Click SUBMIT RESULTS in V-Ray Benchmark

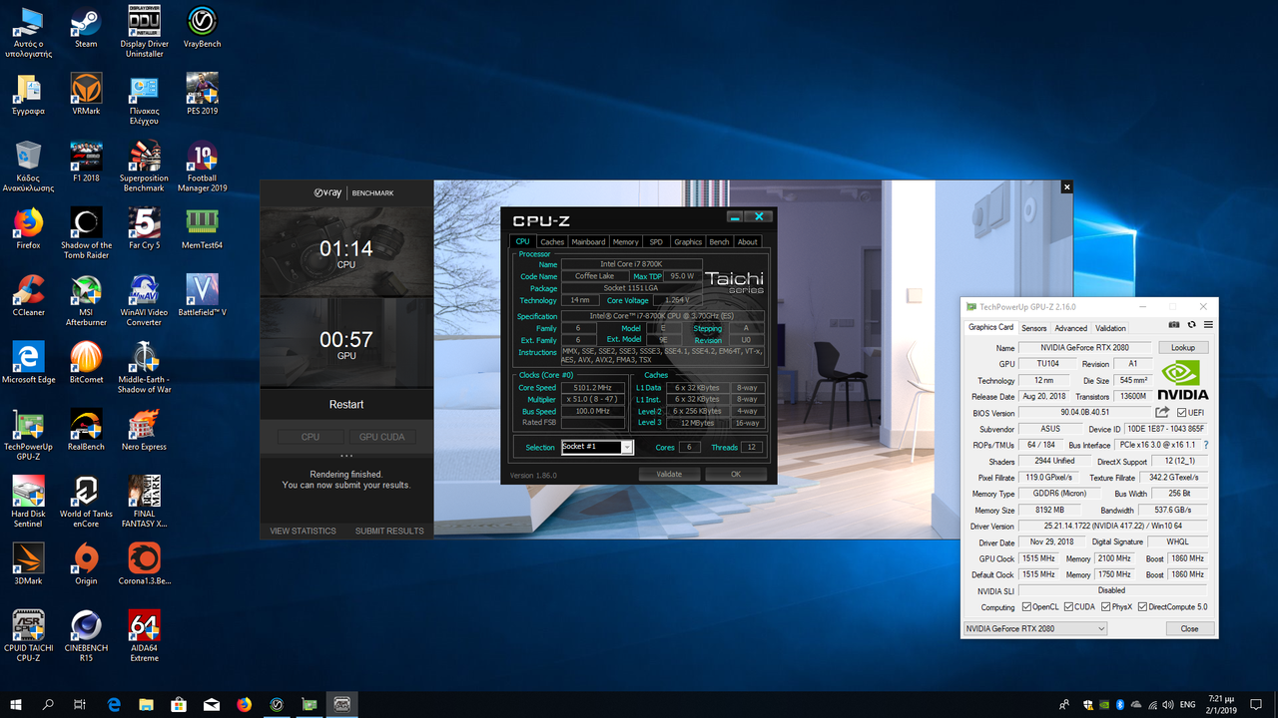tap(389, 531)
